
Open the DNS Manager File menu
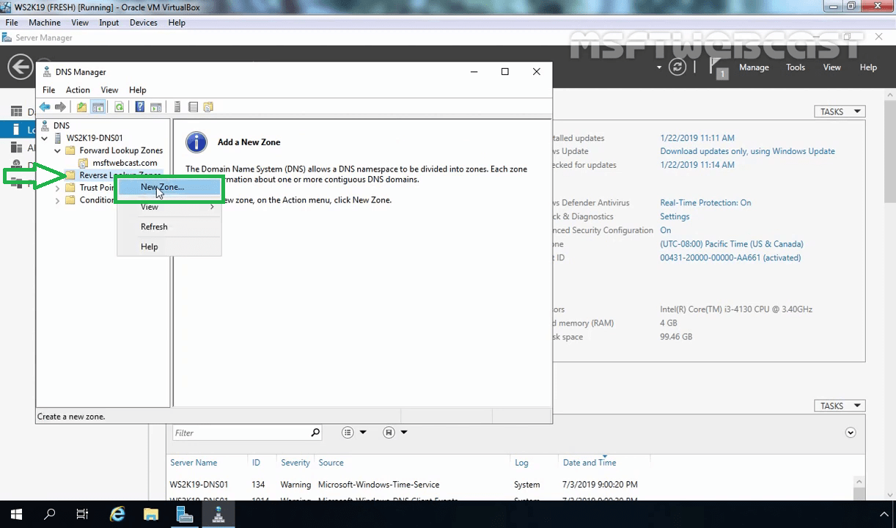pos(48,90)
